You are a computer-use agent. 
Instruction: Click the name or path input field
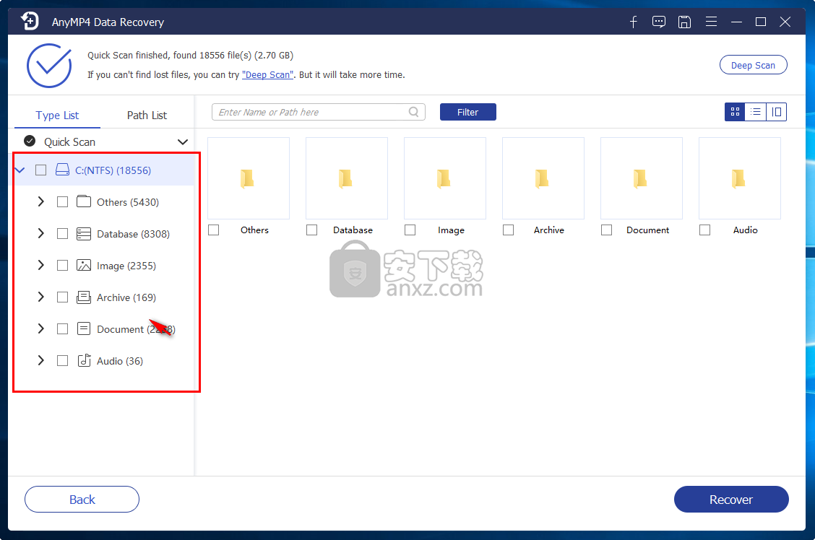[311, 112]
